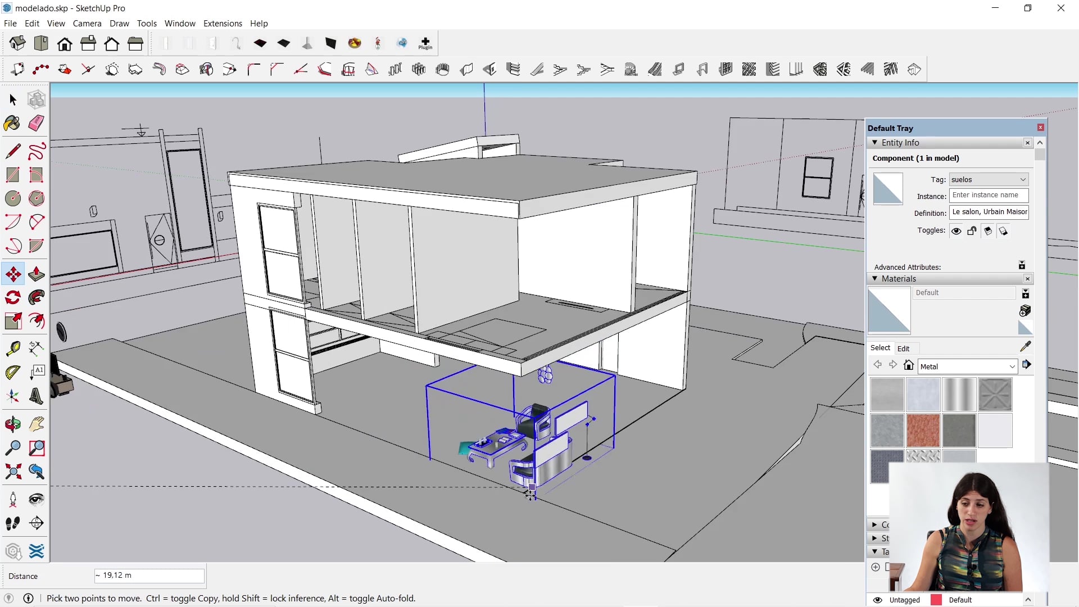Viewport: 1079px width, 607px height.
Task: Collapse the Entity Info panel
Action: pos(876,142)
